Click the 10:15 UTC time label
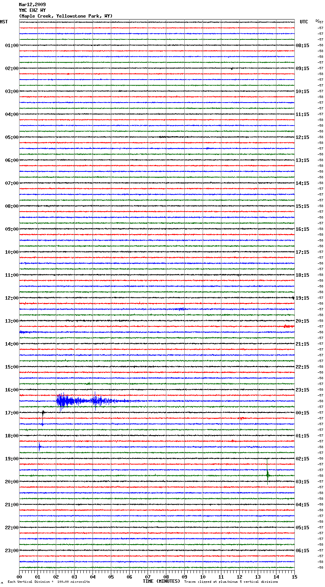325x587 pixels. [302, 91]
